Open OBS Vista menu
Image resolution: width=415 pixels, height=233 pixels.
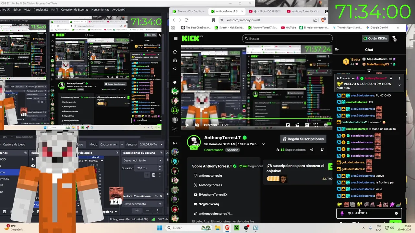pyautogui.click(x=27, y=10)
